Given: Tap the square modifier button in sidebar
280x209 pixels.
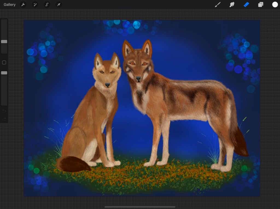Looking at the screenshot, I should (4, 63).
